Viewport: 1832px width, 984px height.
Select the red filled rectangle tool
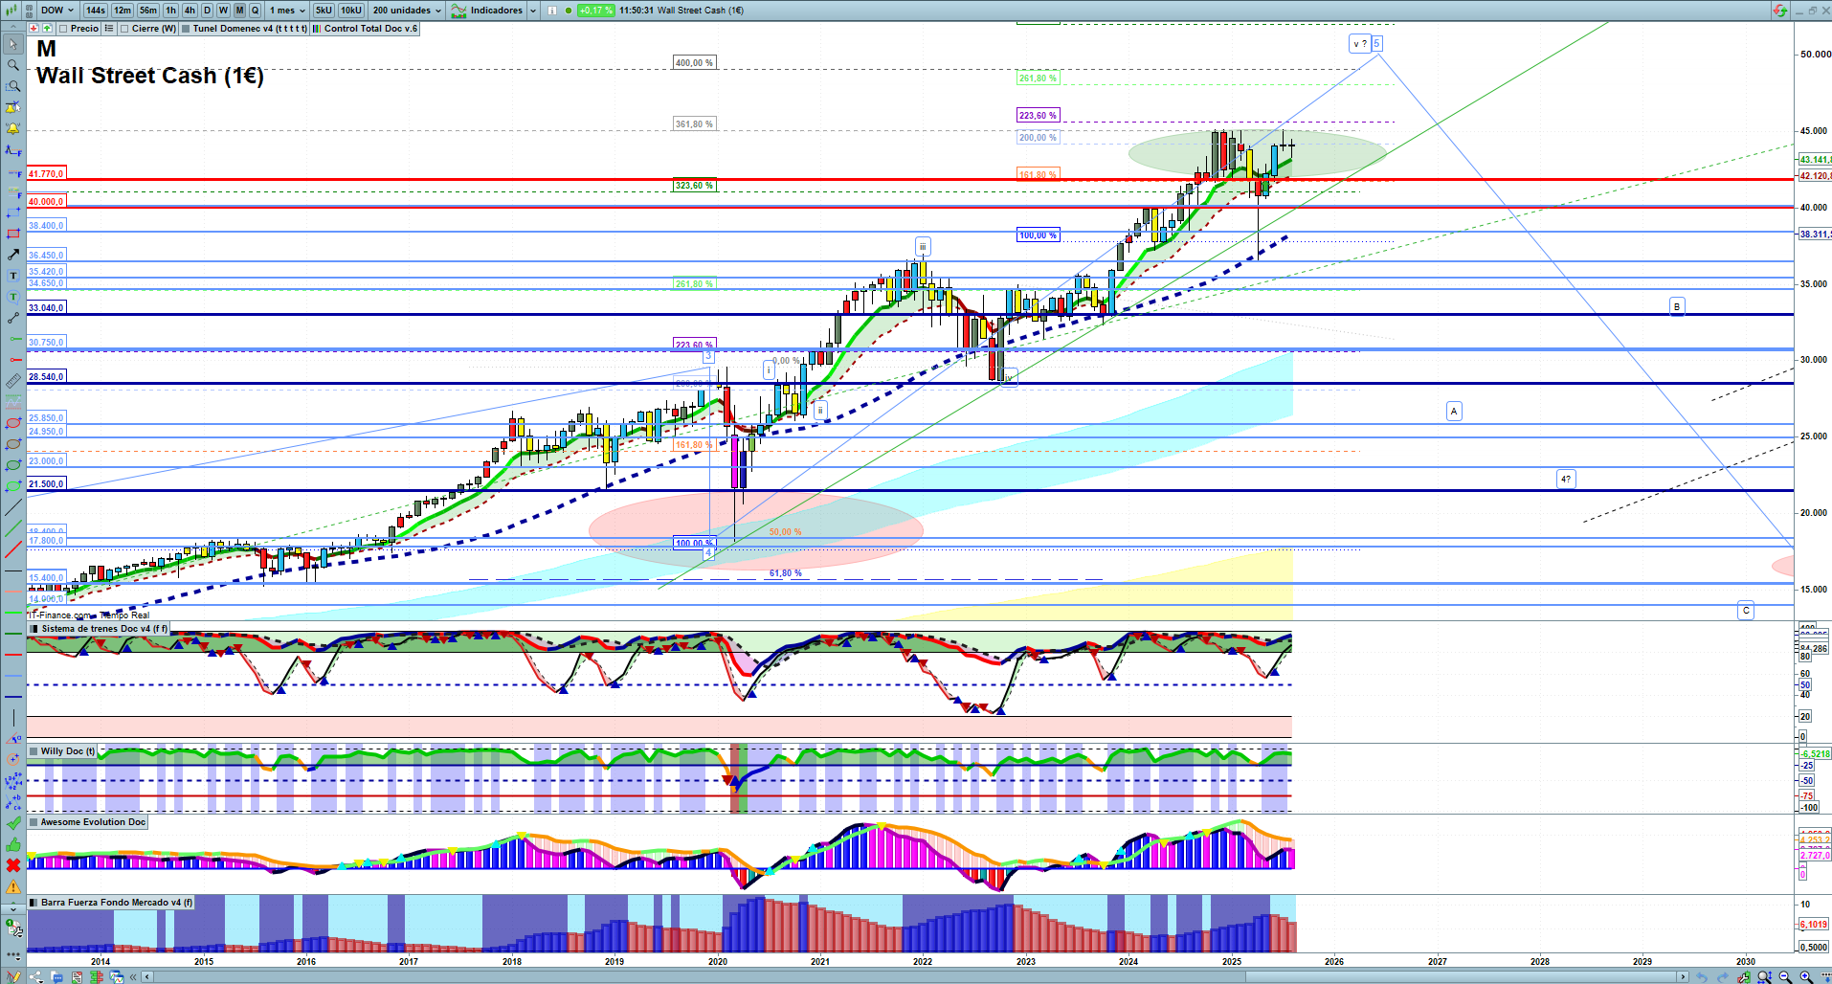click(x=12, y=234)
